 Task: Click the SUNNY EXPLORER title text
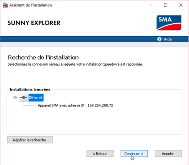[x=34, y=23]
